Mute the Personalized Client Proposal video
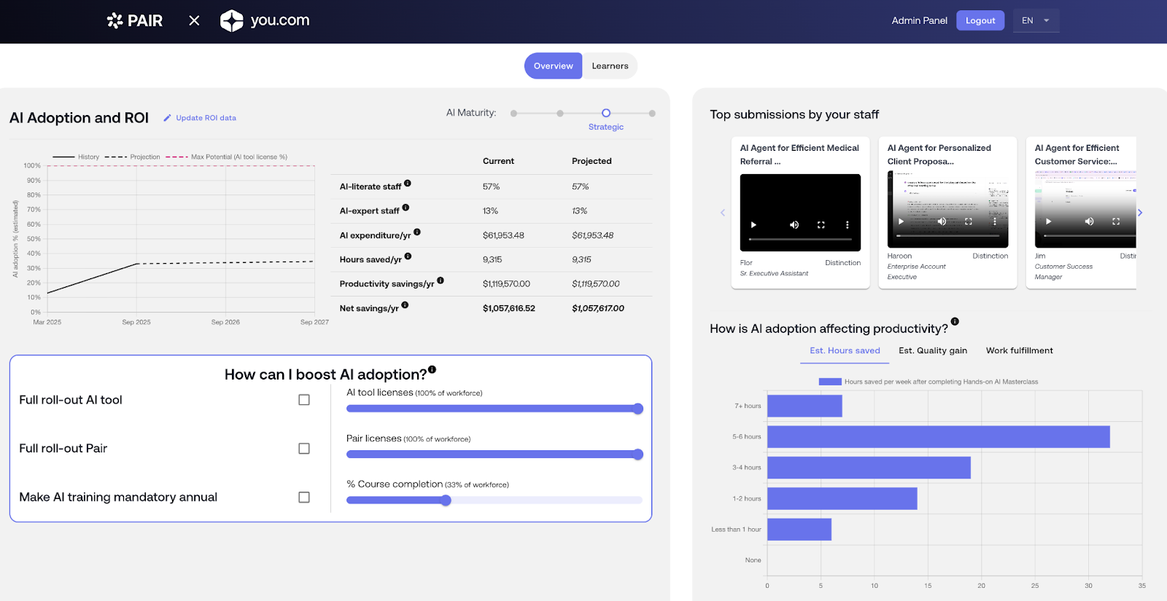Viewport: 1167px width, 601px height. tap(942, 221)
